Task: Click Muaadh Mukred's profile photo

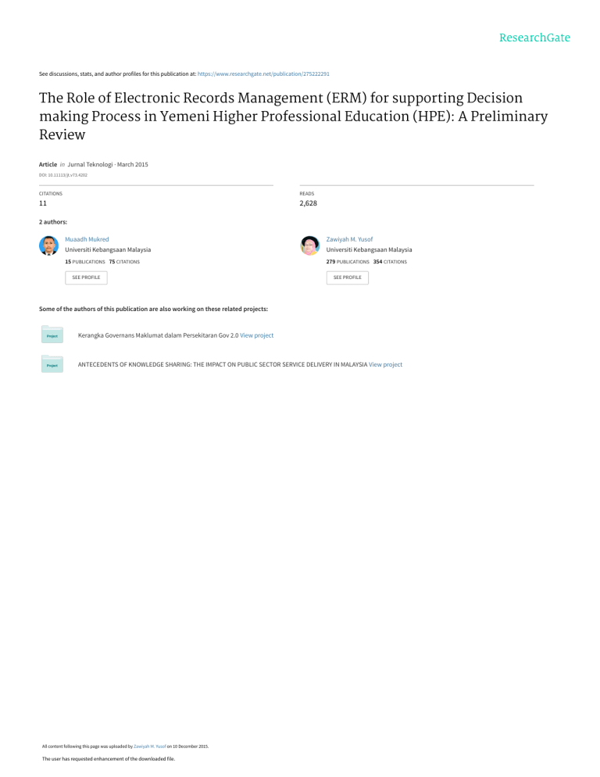Action: point(48,245)
